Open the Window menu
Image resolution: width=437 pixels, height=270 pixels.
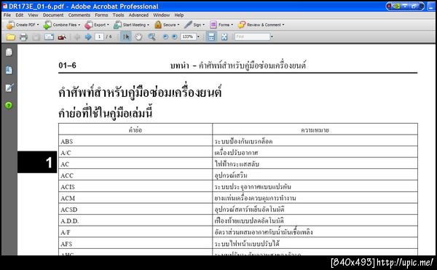tap(162, 15)
